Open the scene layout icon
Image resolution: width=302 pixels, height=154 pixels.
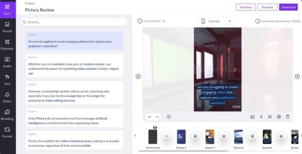click(252, 117)
